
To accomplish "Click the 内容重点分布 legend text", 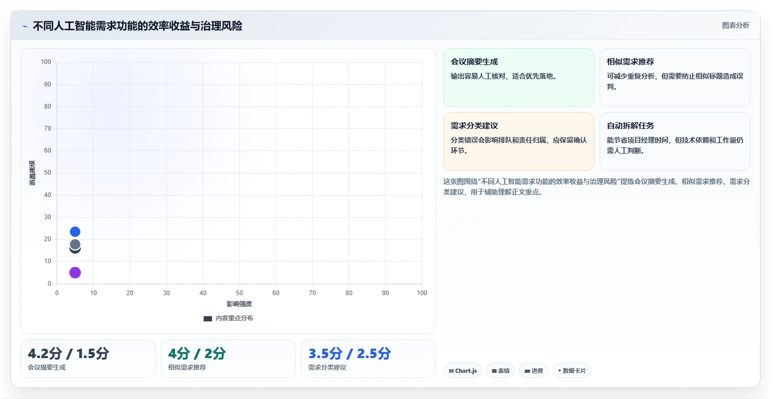I will [x=234, y=318].
